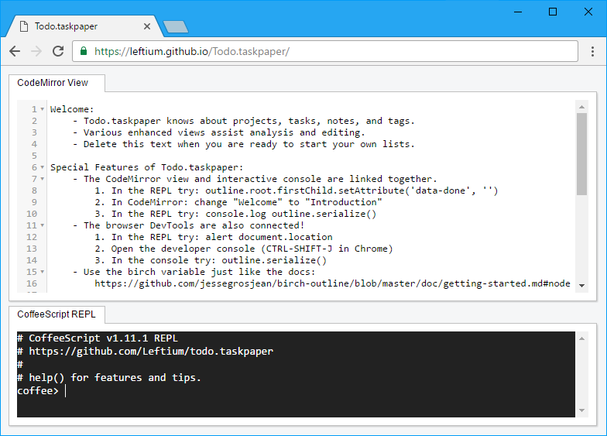Click the coffee> prompt input line
607x436 pixels.
[x=296, y=390]
